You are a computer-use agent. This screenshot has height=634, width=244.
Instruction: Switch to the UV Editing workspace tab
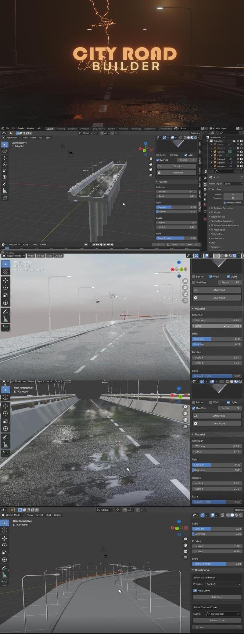[x=84, y=129]
